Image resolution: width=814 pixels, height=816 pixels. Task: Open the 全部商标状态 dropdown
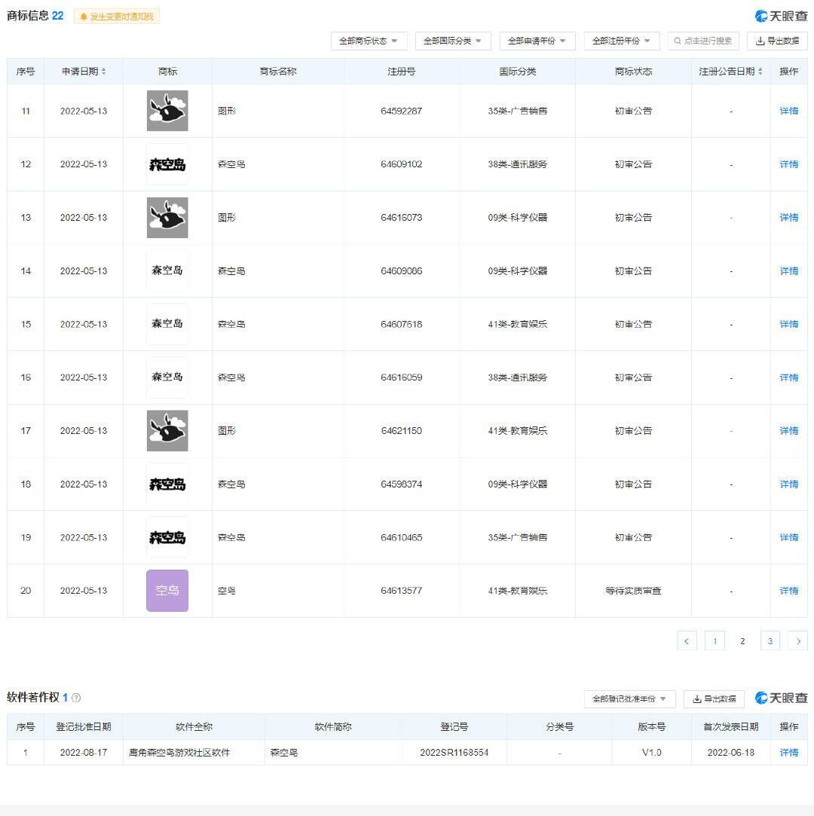pyautogui.click(x=369, y=41)
